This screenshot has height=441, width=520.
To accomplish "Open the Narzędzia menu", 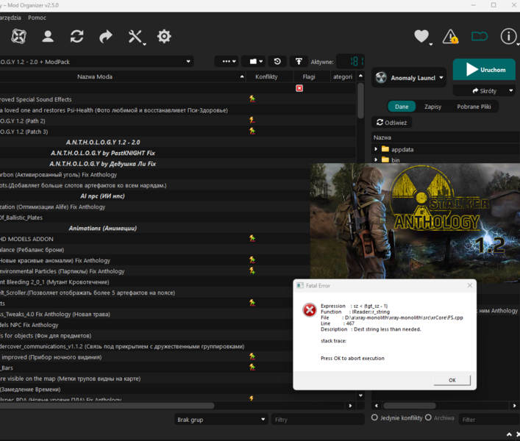I will [10, 18].
